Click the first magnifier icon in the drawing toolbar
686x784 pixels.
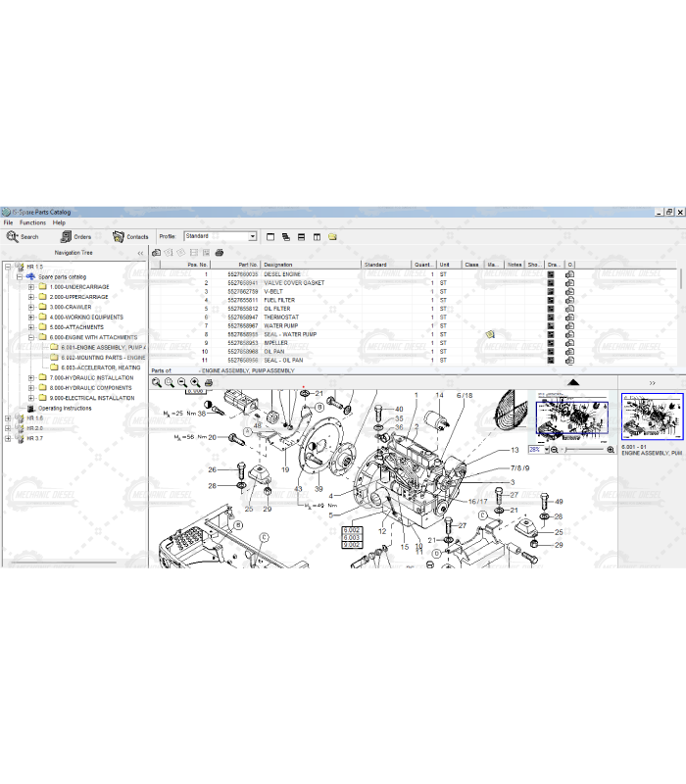(157, 383)
